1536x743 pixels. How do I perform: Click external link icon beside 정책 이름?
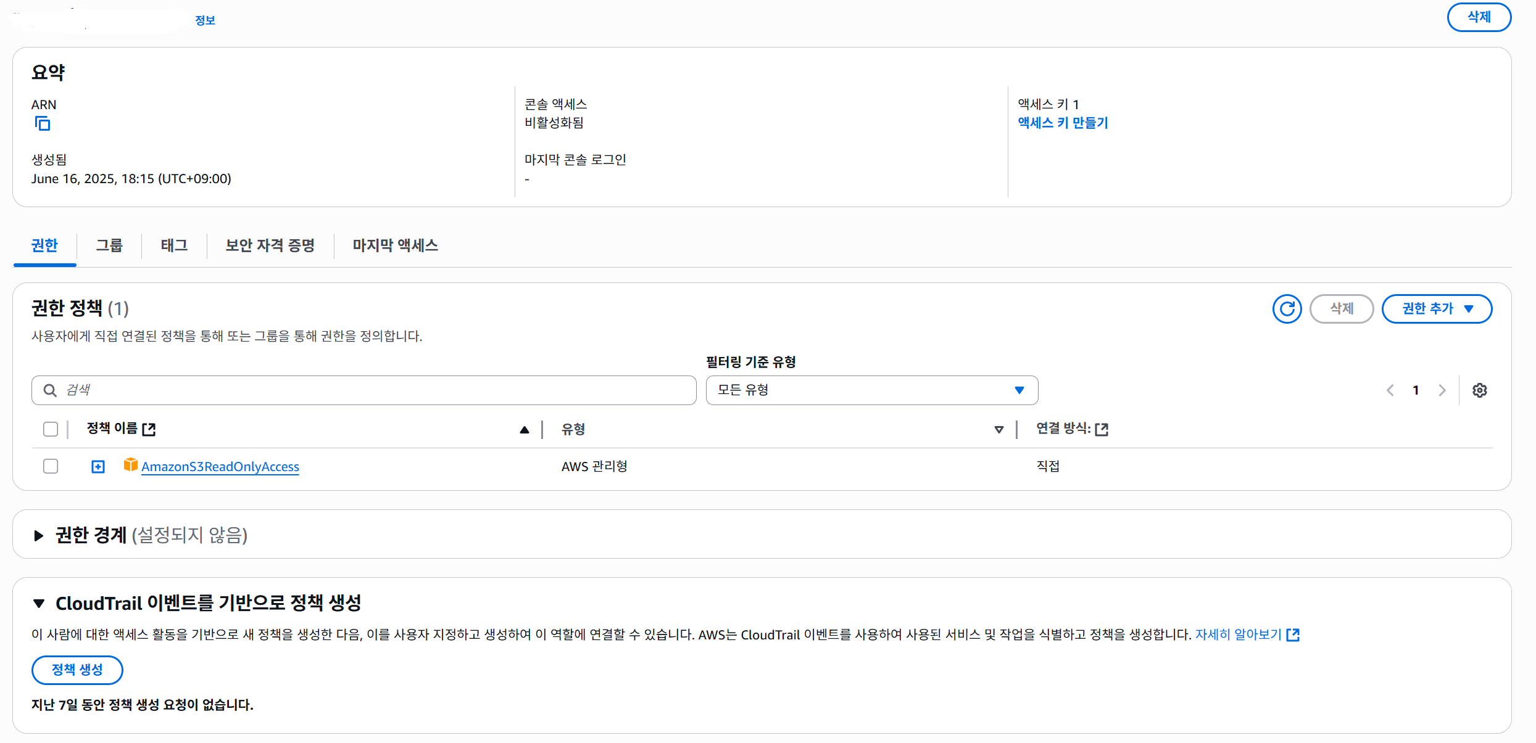pos(149,429)
